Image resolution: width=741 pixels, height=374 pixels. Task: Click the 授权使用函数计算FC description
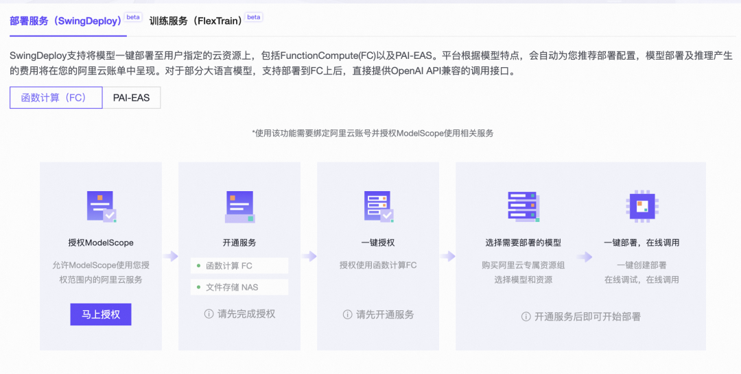pyautogui.click(x=378, y=266)
